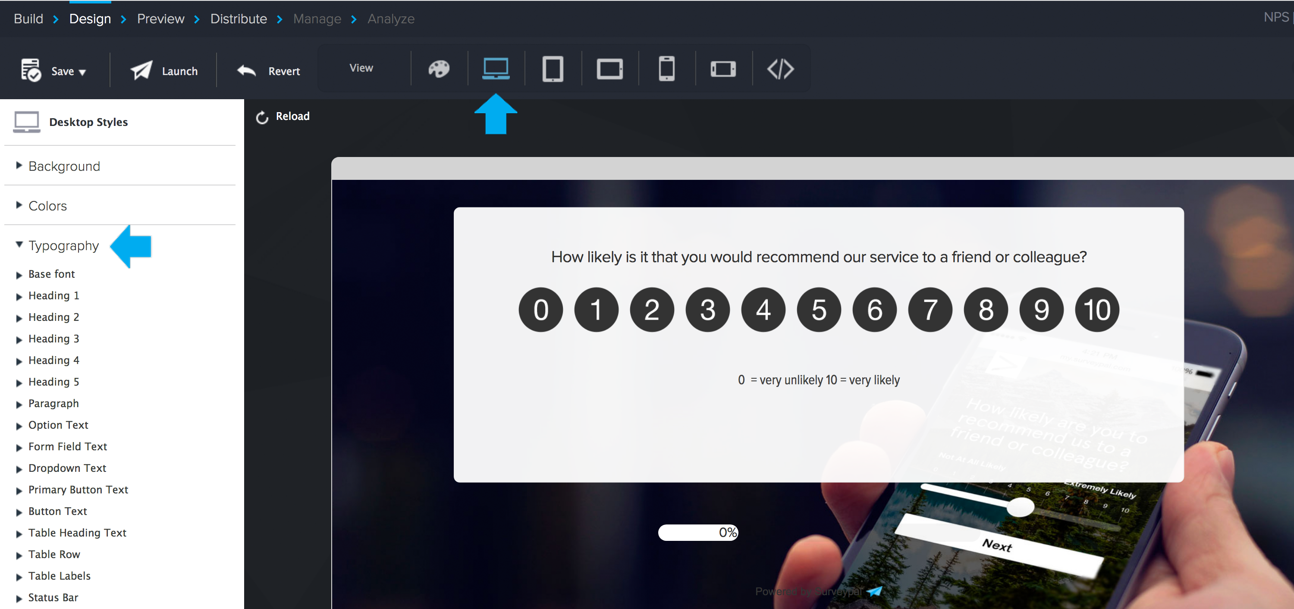The image size is (1294, 609).
Task: Select rating 2 in the survey
Action: coord(652,310)
